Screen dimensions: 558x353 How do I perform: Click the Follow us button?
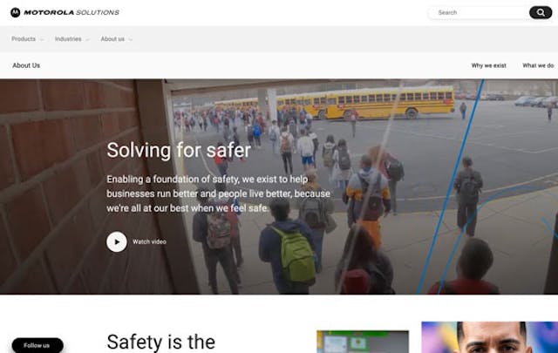[37, 345]
